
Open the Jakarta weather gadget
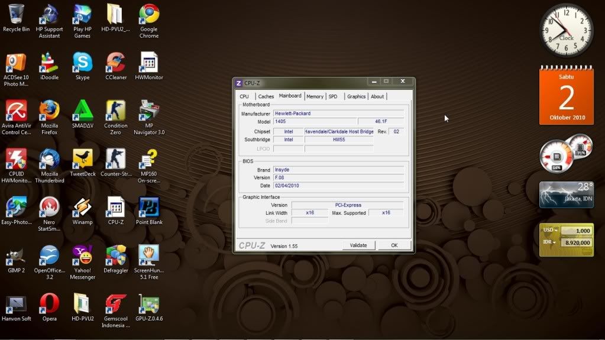[567, 195]
